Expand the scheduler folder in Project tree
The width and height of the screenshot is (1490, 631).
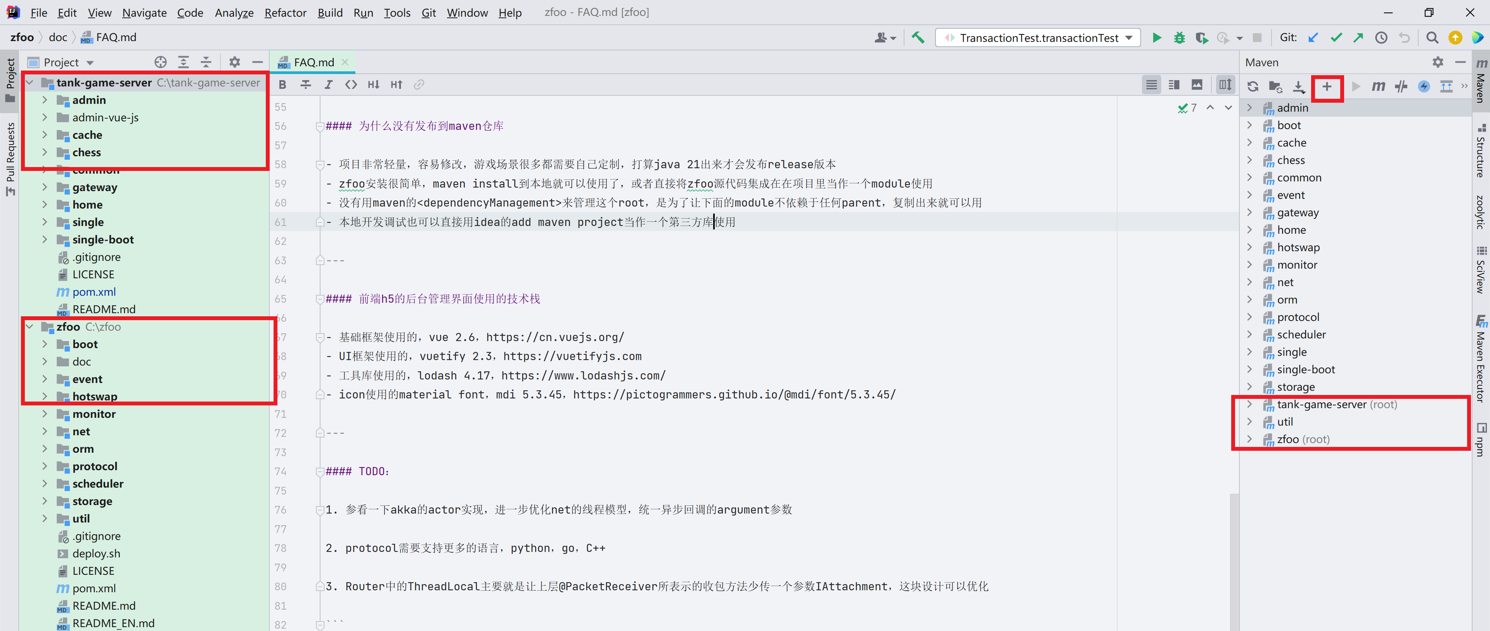(45, 484)
